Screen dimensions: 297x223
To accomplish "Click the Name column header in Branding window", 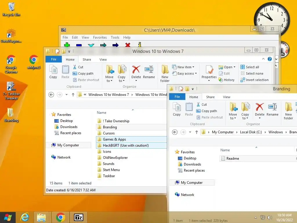I will (225, 150).
